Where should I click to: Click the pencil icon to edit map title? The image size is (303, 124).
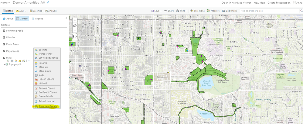point(48,2)
